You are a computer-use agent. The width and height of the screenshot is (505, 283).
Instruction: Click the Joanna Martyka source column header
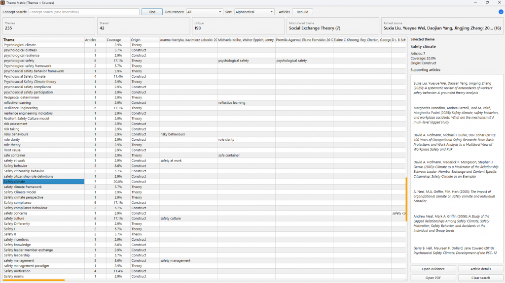(x=188, y=40)
